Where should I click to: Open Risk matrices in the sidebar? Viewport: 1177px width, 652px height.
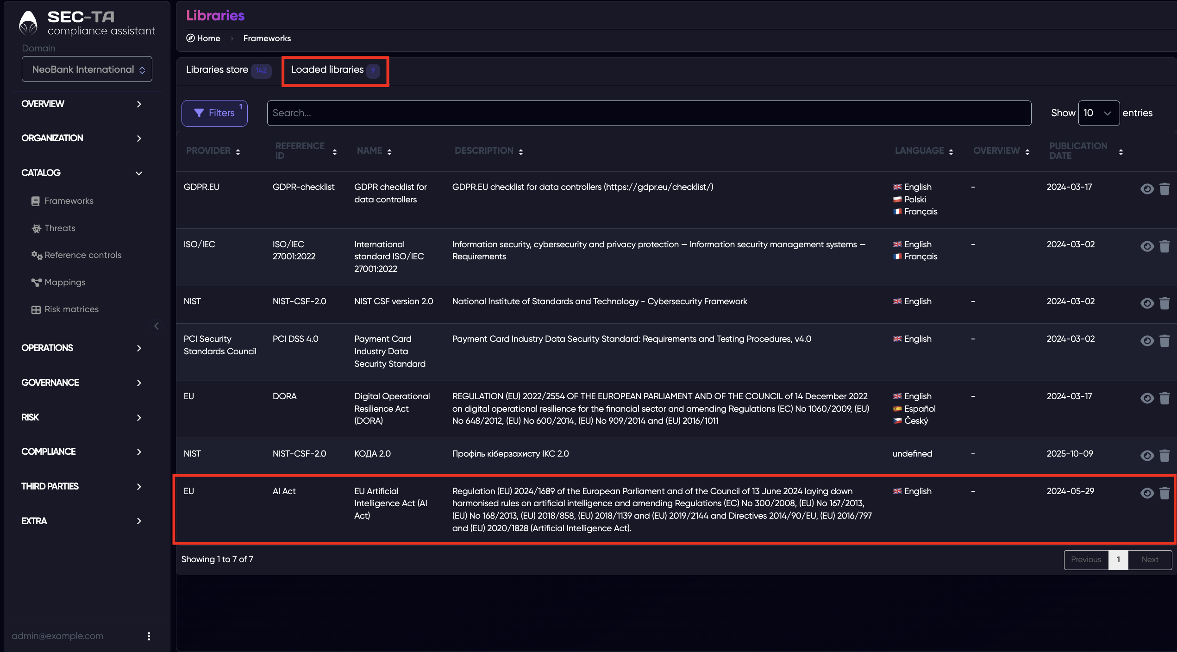click(65, 309)
